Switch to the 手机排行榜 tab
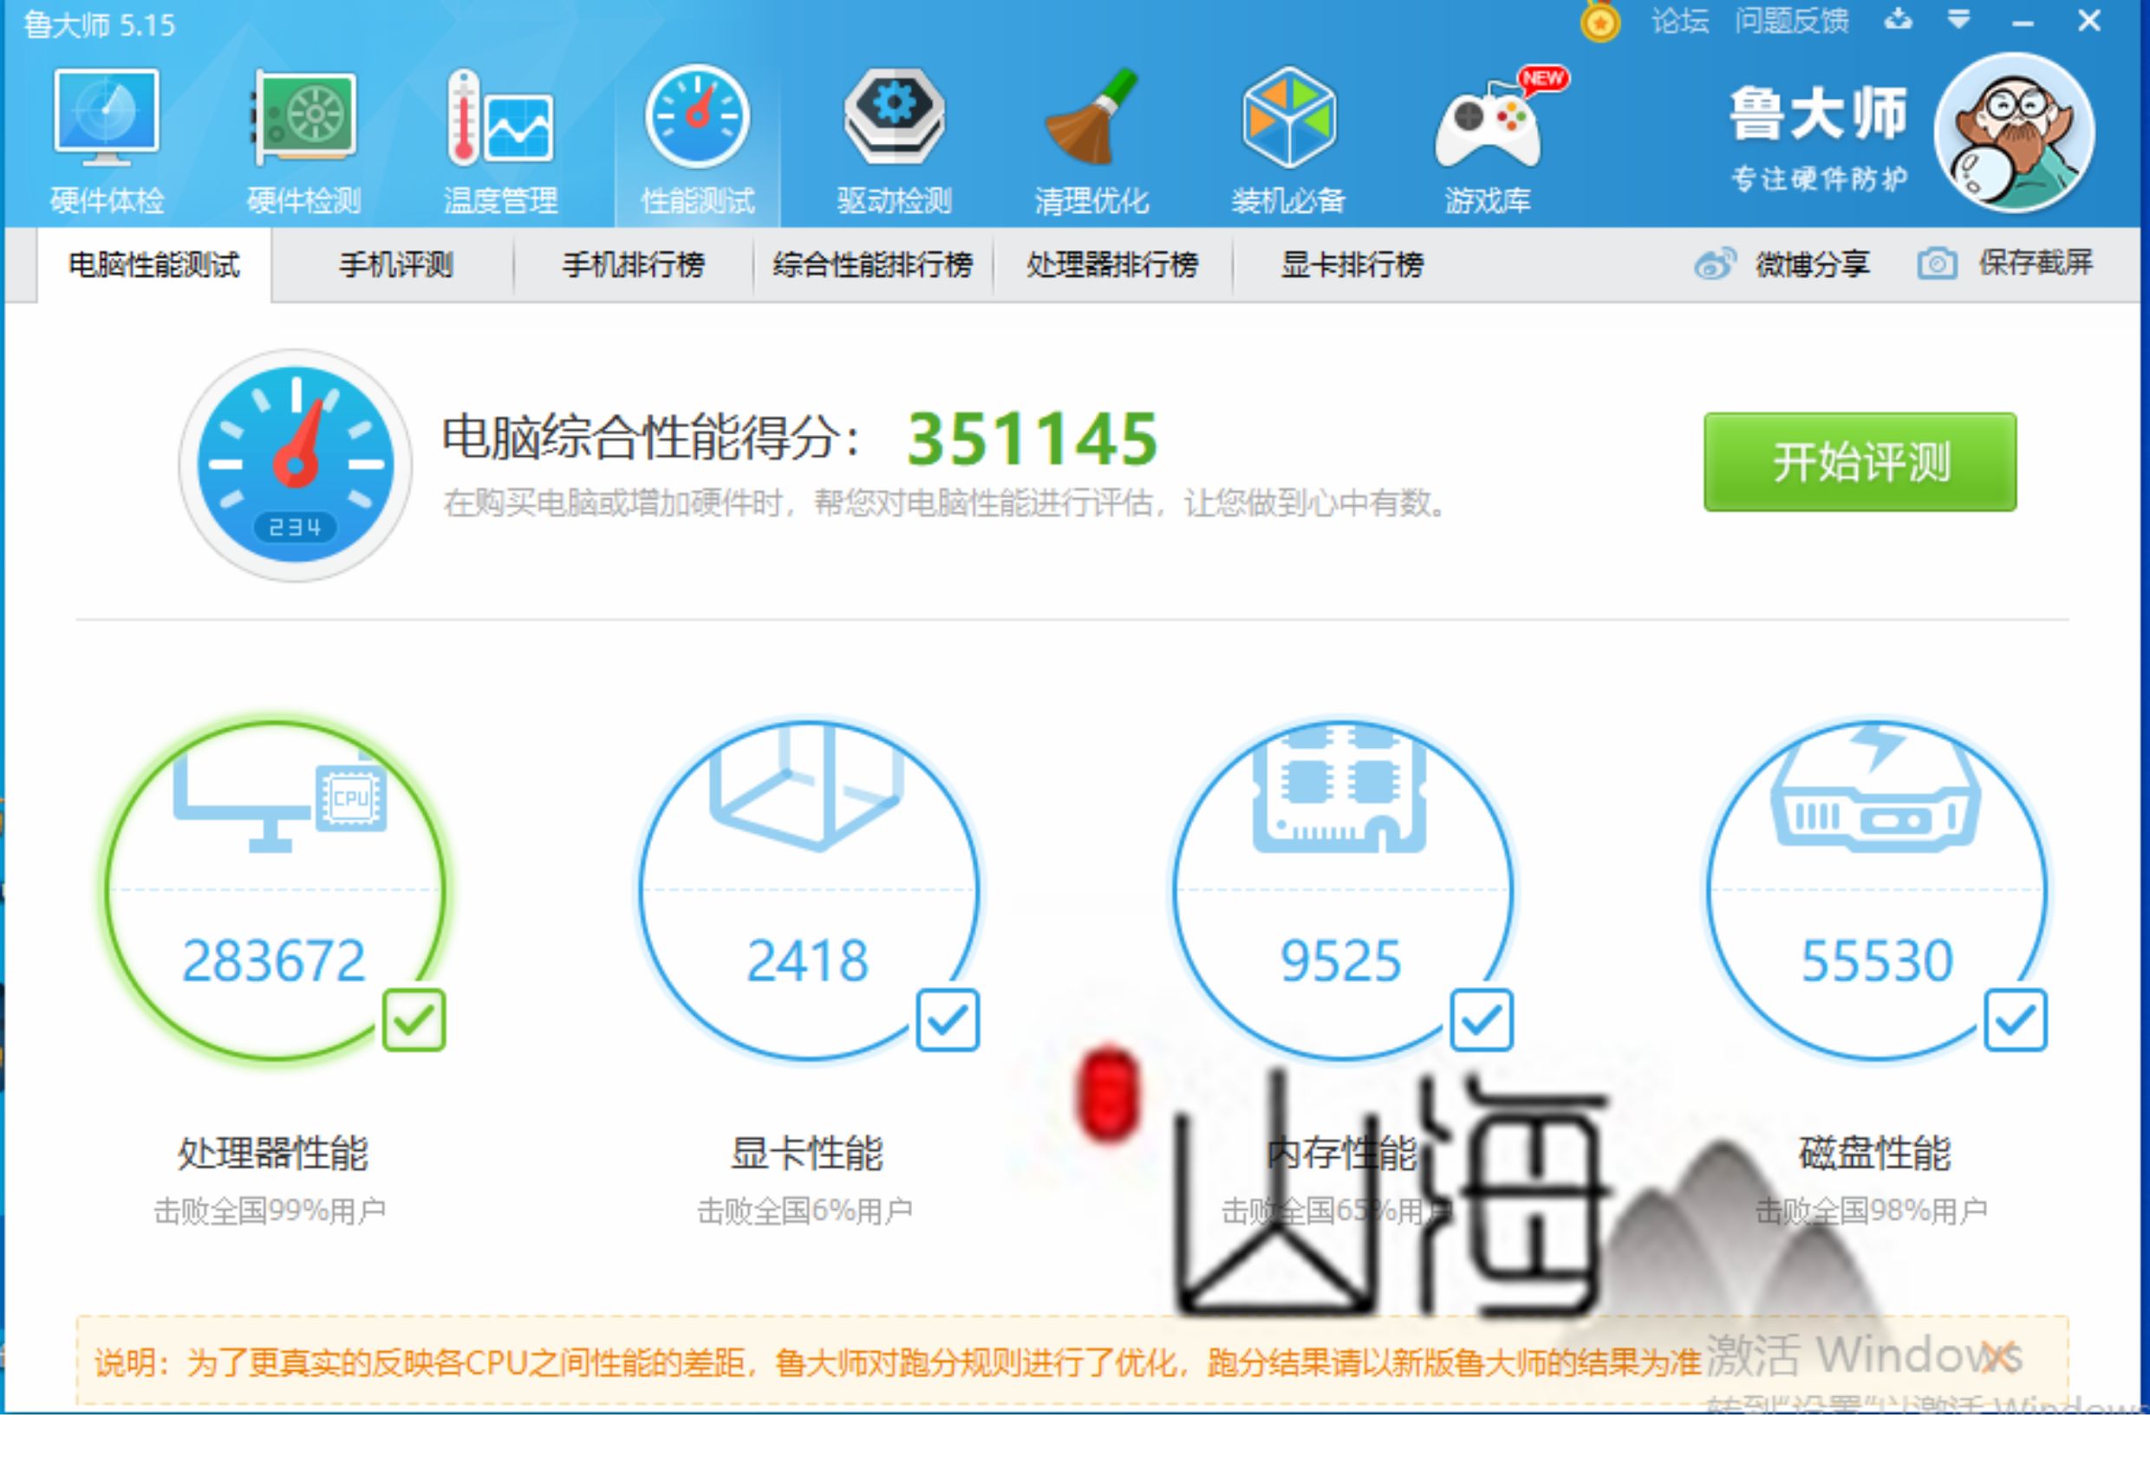This screenshot has width=2150, height=1463. (x=634, y=265)
